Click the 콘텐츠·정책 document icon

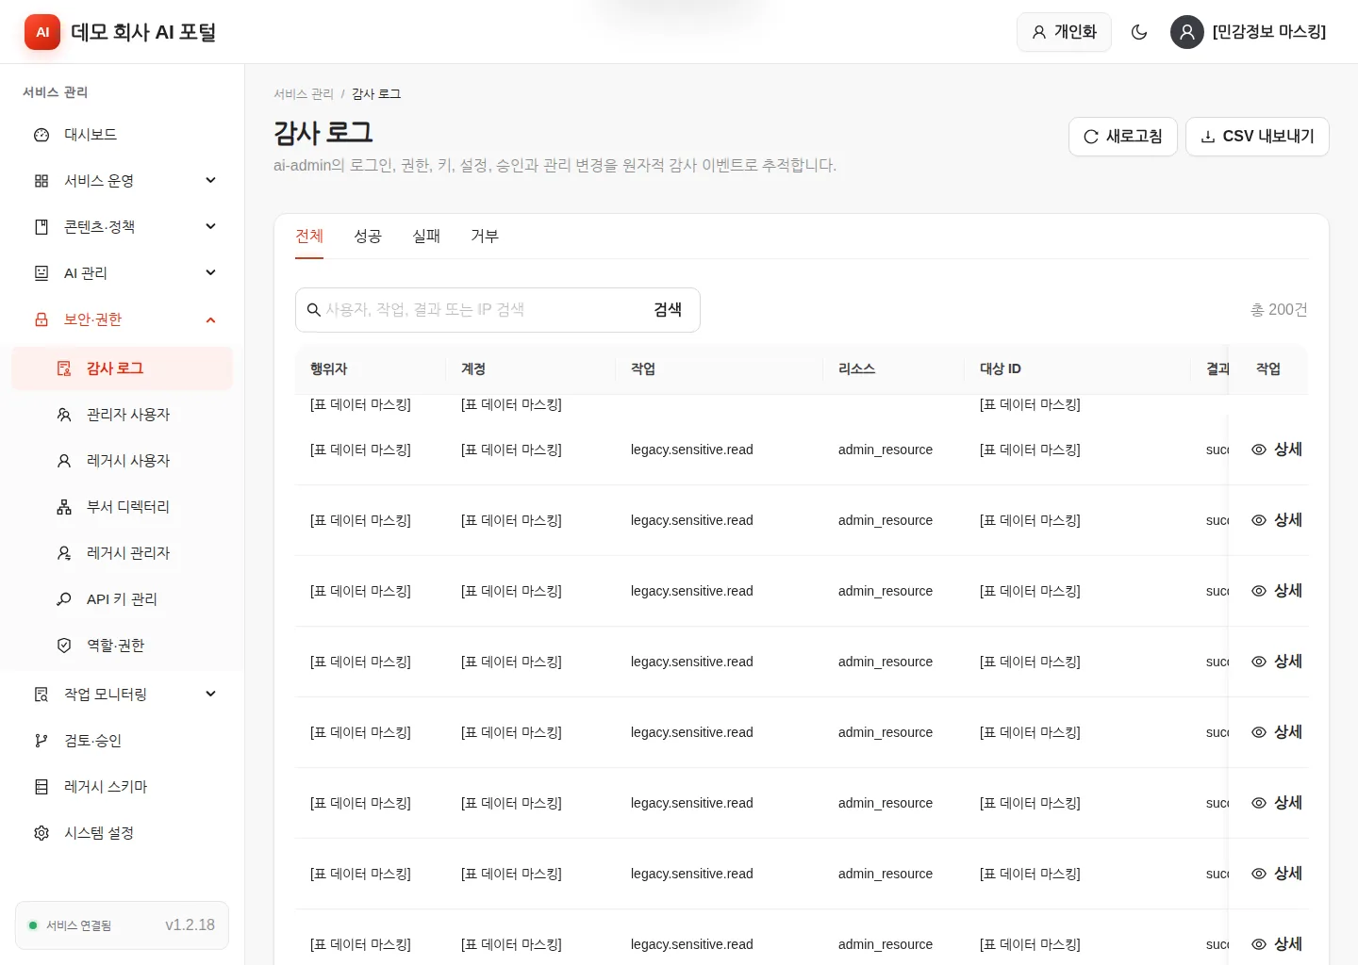pyautogui.click(x=41, y=227)
